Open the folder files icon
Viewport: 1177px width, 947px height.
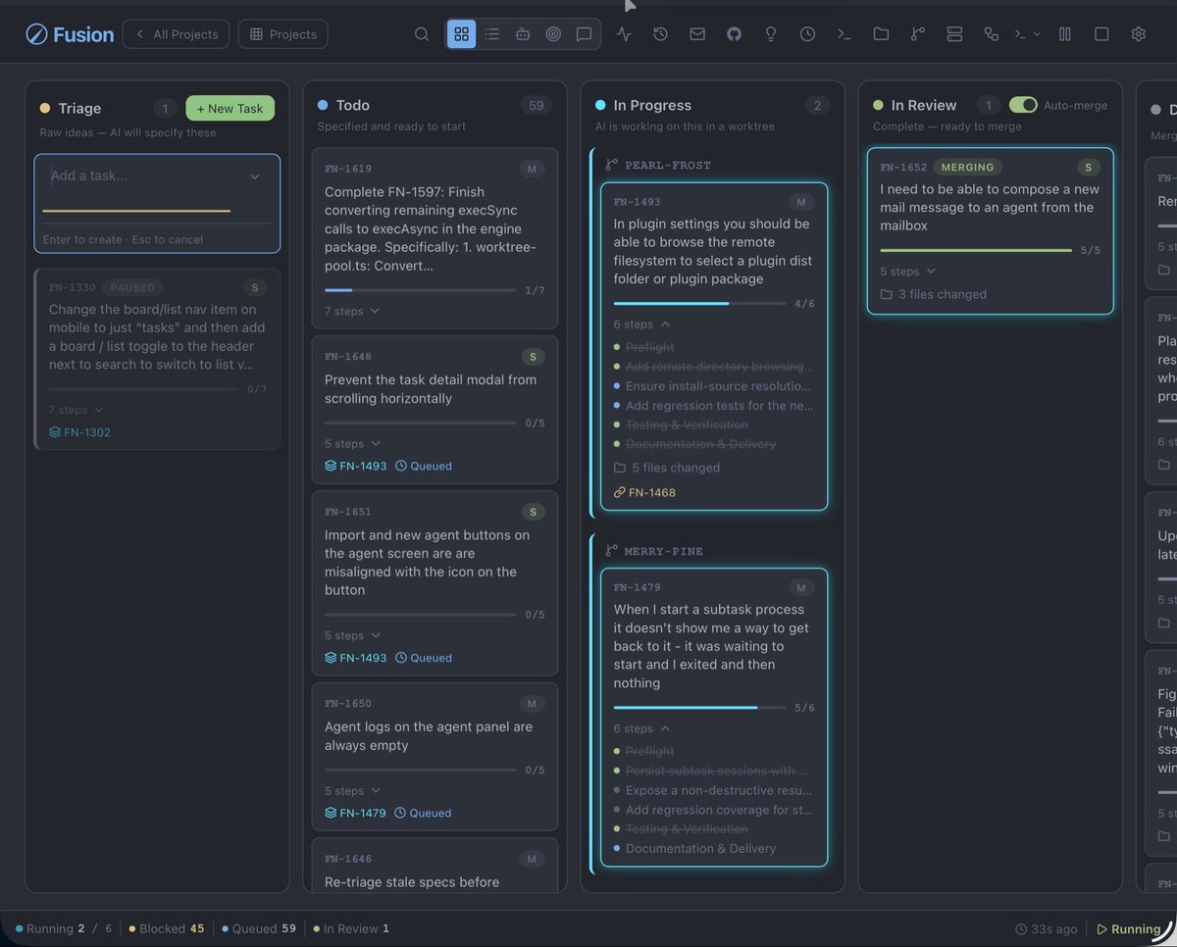tap(881, 34)
